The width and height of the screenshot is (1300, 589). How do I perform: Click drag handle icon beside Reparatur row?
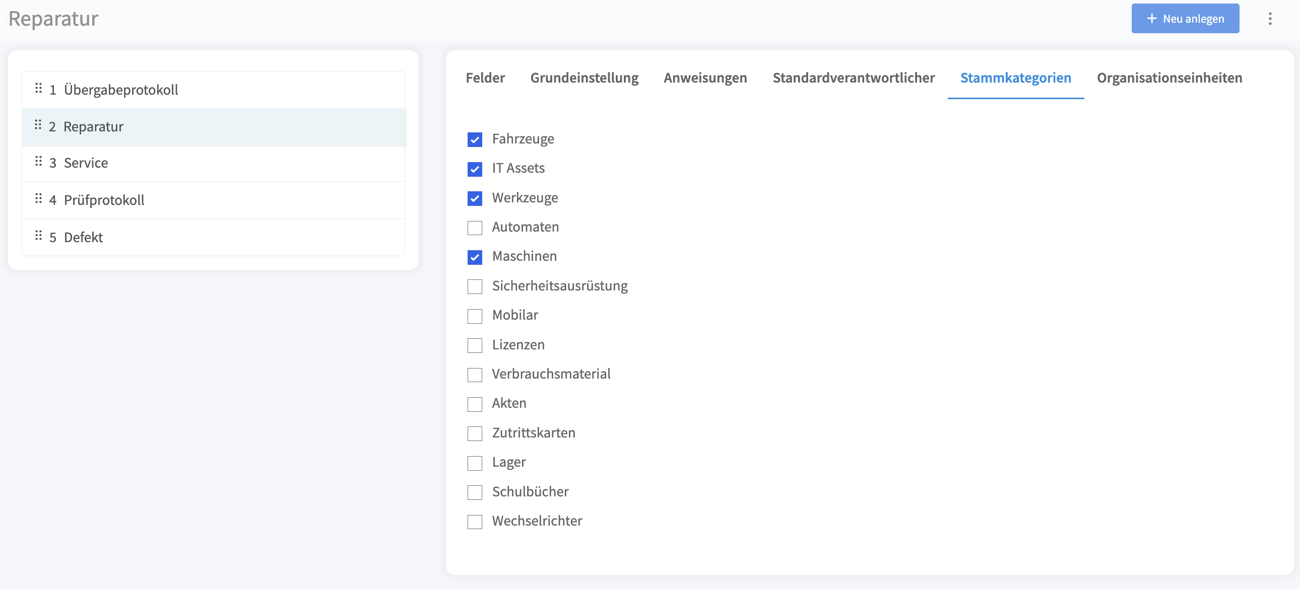click(38, 125)
